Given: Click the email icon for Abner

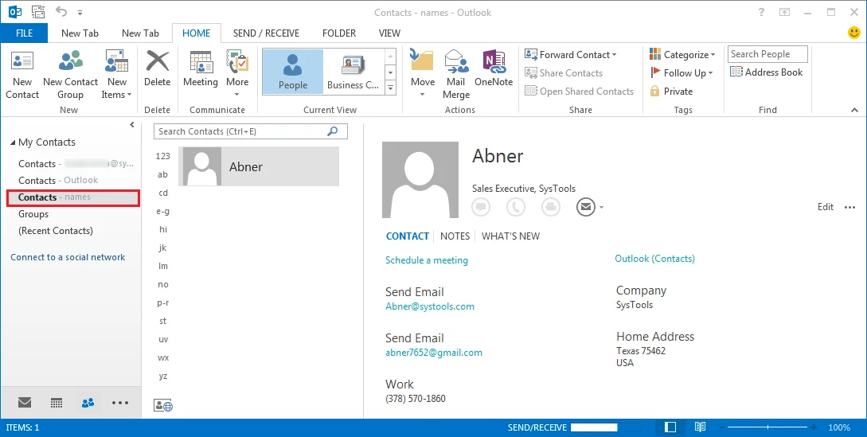Looking at the screenshot, I should pos(585,207).
